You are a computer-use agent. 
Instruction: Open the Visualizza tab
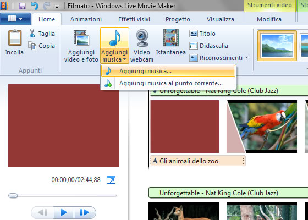(221, 19)
